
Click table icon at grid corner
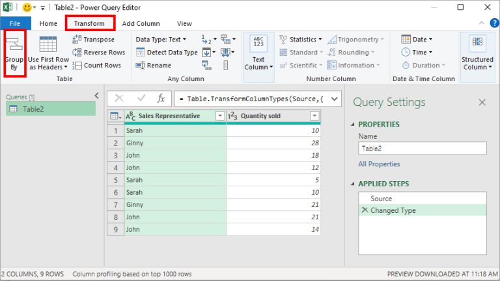[115, 116]
